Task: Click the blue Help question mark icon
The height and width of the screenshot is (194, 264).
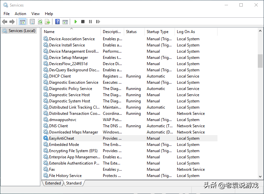Action: pos(58,22)
